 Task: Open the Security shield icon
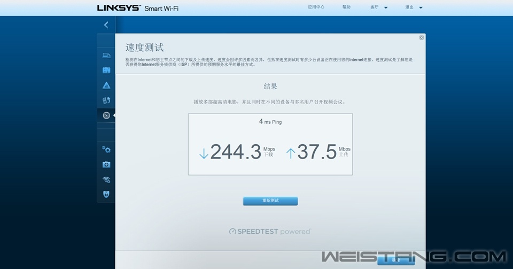[106, 194]
